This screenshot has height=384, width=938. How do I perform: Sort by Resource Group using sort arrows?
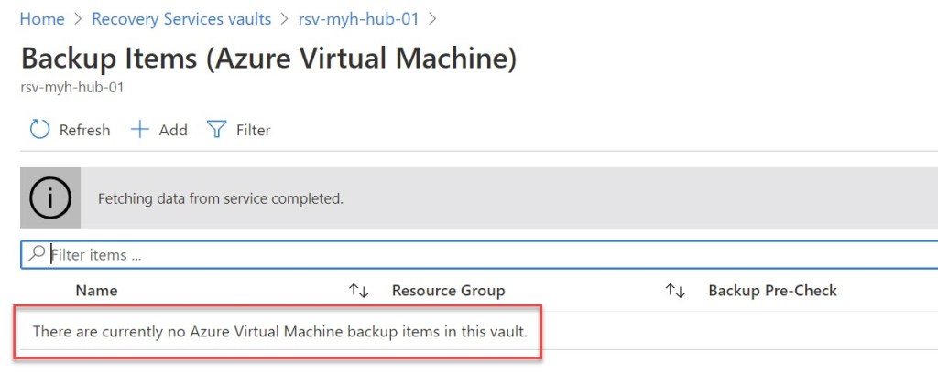(675, 291)
